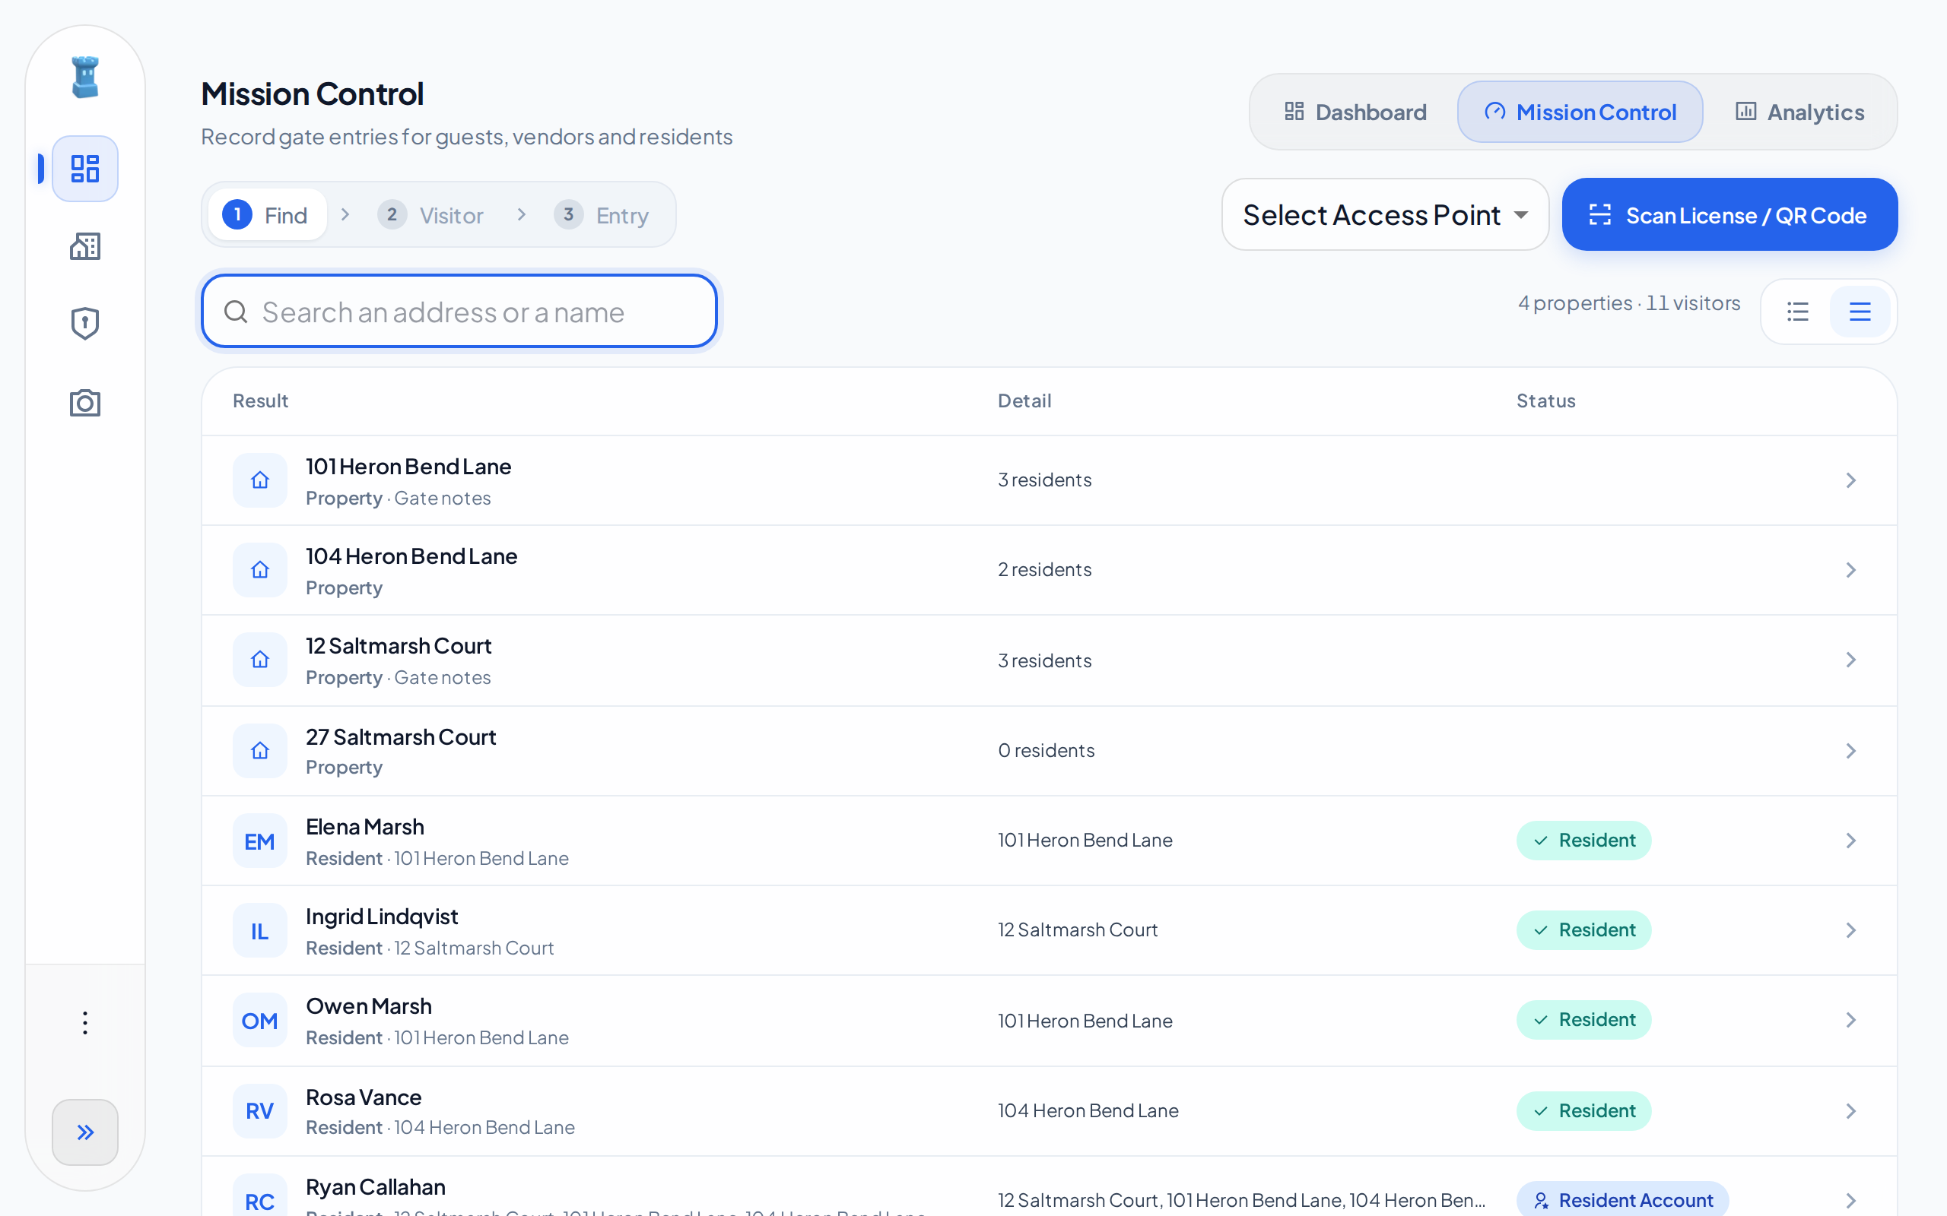Go to step 2 Visitor
1947x1216 pixels.
431,215
